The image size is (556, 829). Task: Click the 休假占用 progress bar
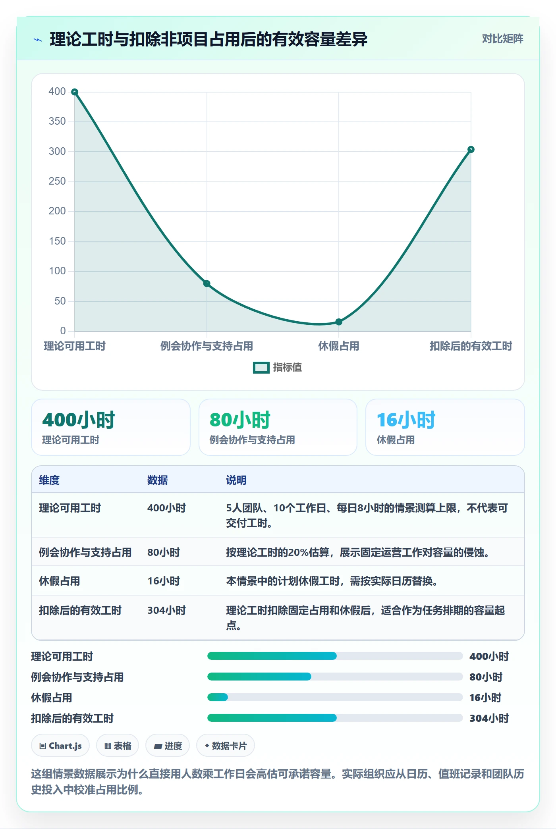(335, 697)
